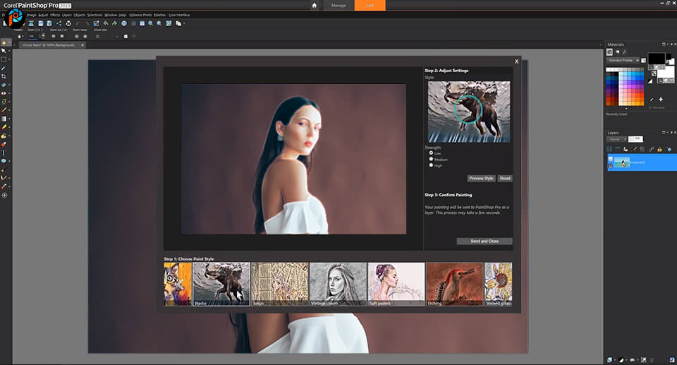This screenshot has height=365, width=677.
Task: Open the Home screen via house icon
Action: click(315, 5)
